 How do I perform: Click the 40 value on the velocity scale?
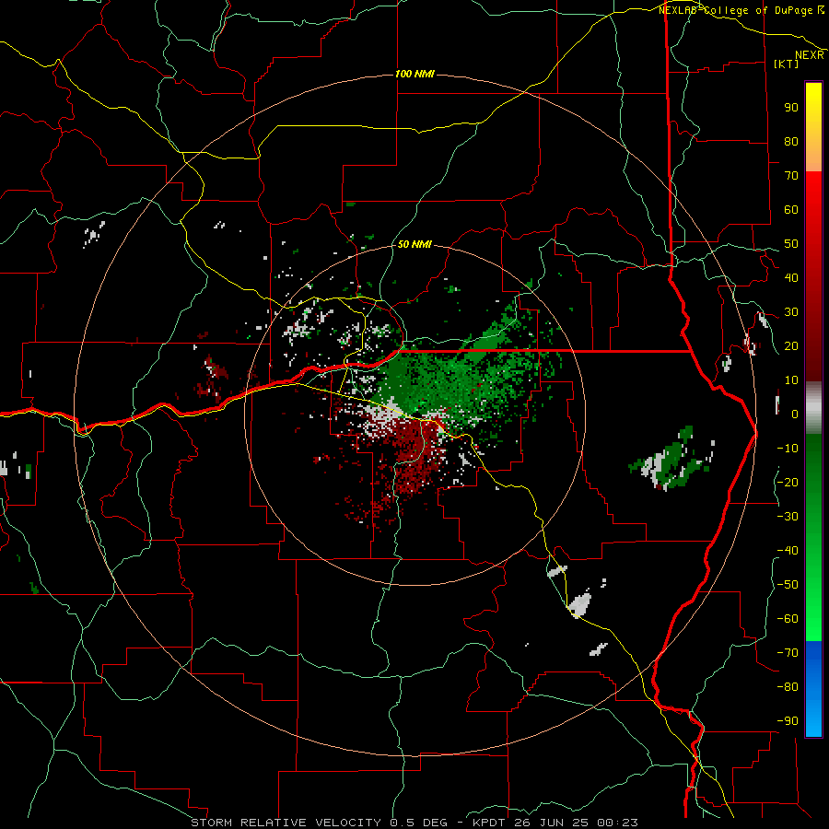click(x=791, y=277)
